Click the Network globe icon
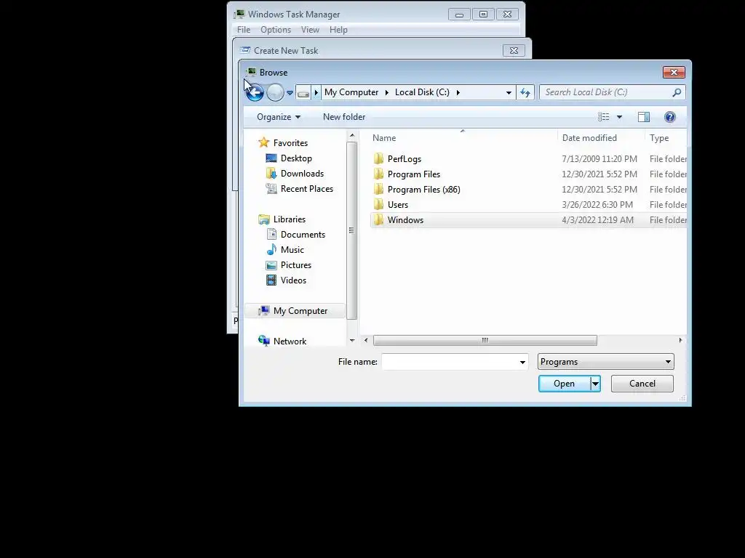Viewport: 745px width, 558px height. pos(263,341)
